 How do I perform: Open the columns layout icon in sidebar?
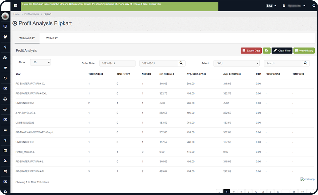coord(5,151)
